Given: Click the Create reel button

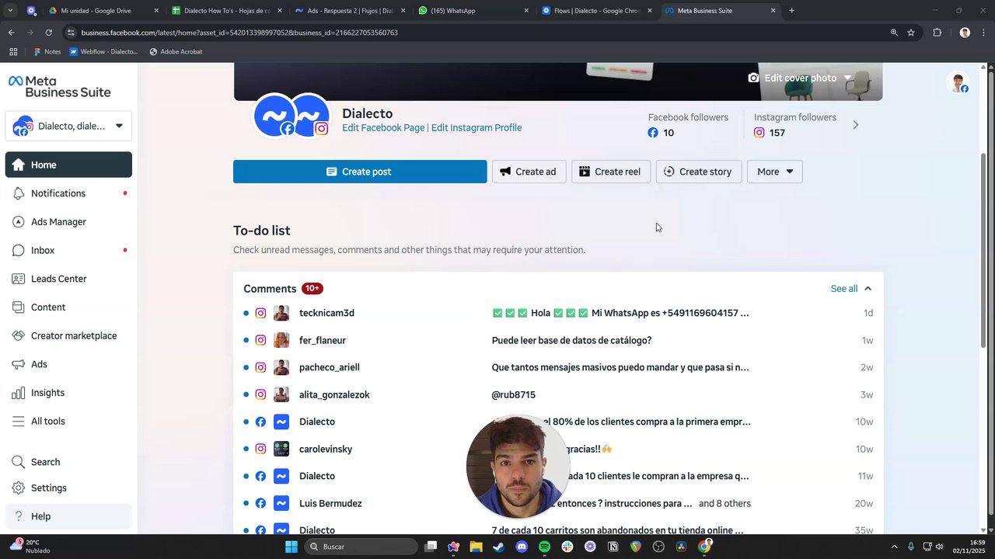Looking at the screenshot, I should pos(611,172).
